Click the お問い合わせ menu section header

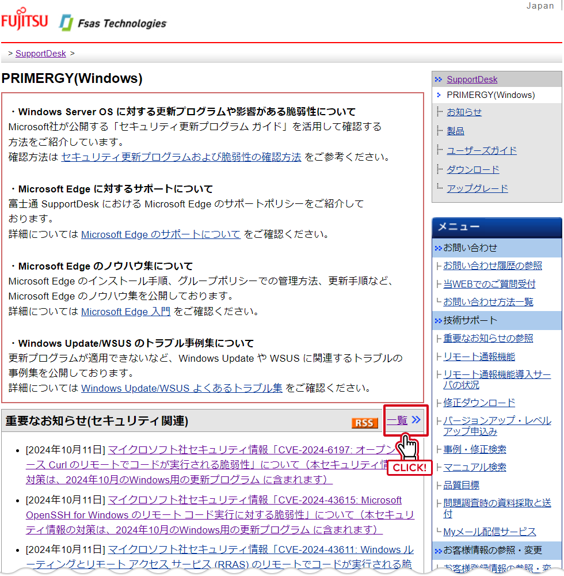[497, 248]
